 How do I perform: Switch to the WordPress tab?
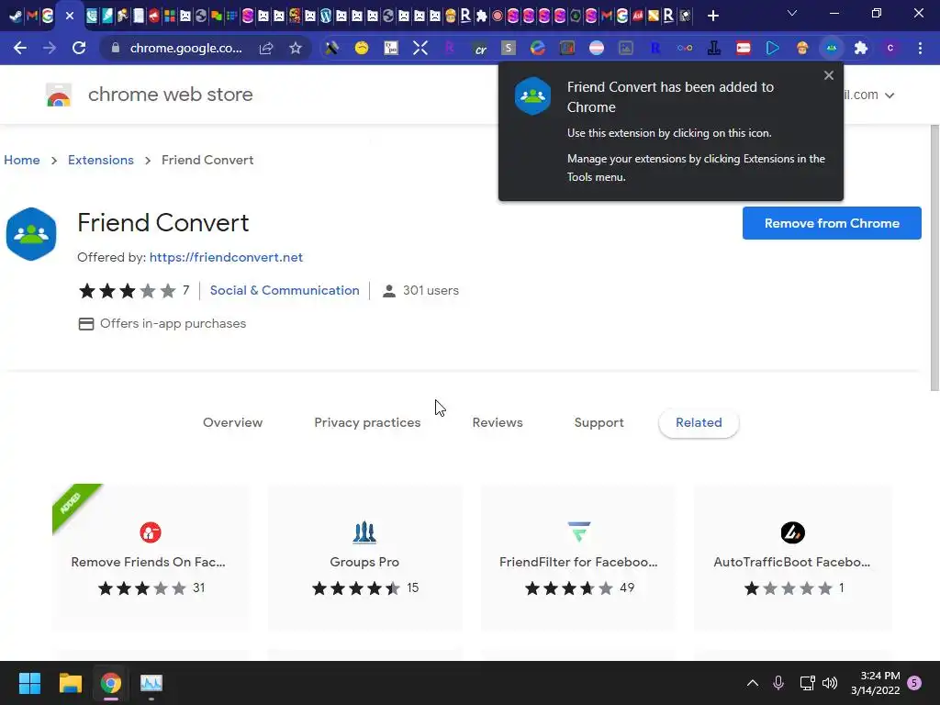[326, 17]
